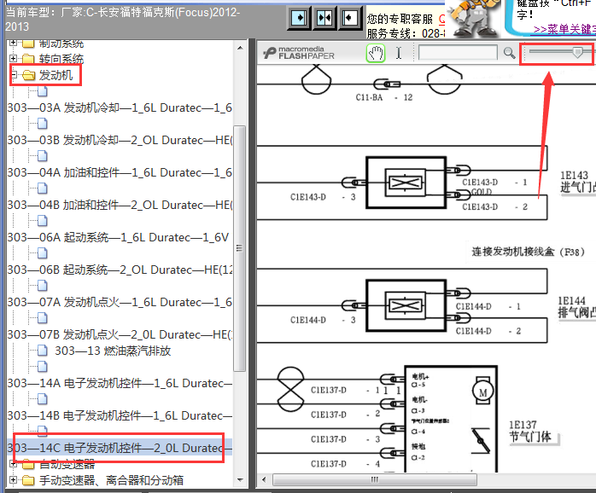Select 手动变速器、离合器和分动箱 folder
The height and width of the screenshot is (493, 596).
(x=111, y=480)
